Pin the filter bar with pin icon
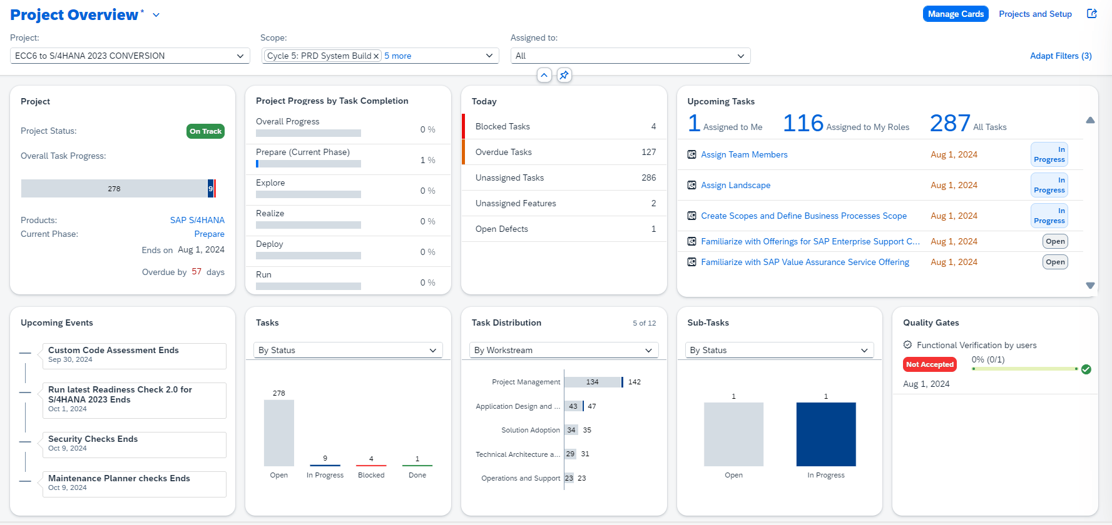Viewport: 1112px width, 525px height. 564,75
